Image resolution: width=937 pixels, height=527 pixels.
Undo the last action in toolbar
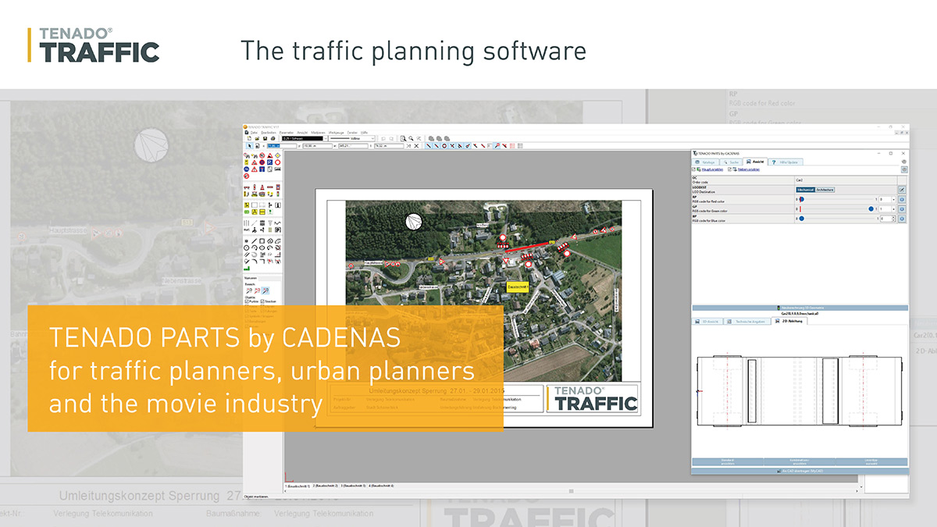pyautogui.click(x=383, y=138)
